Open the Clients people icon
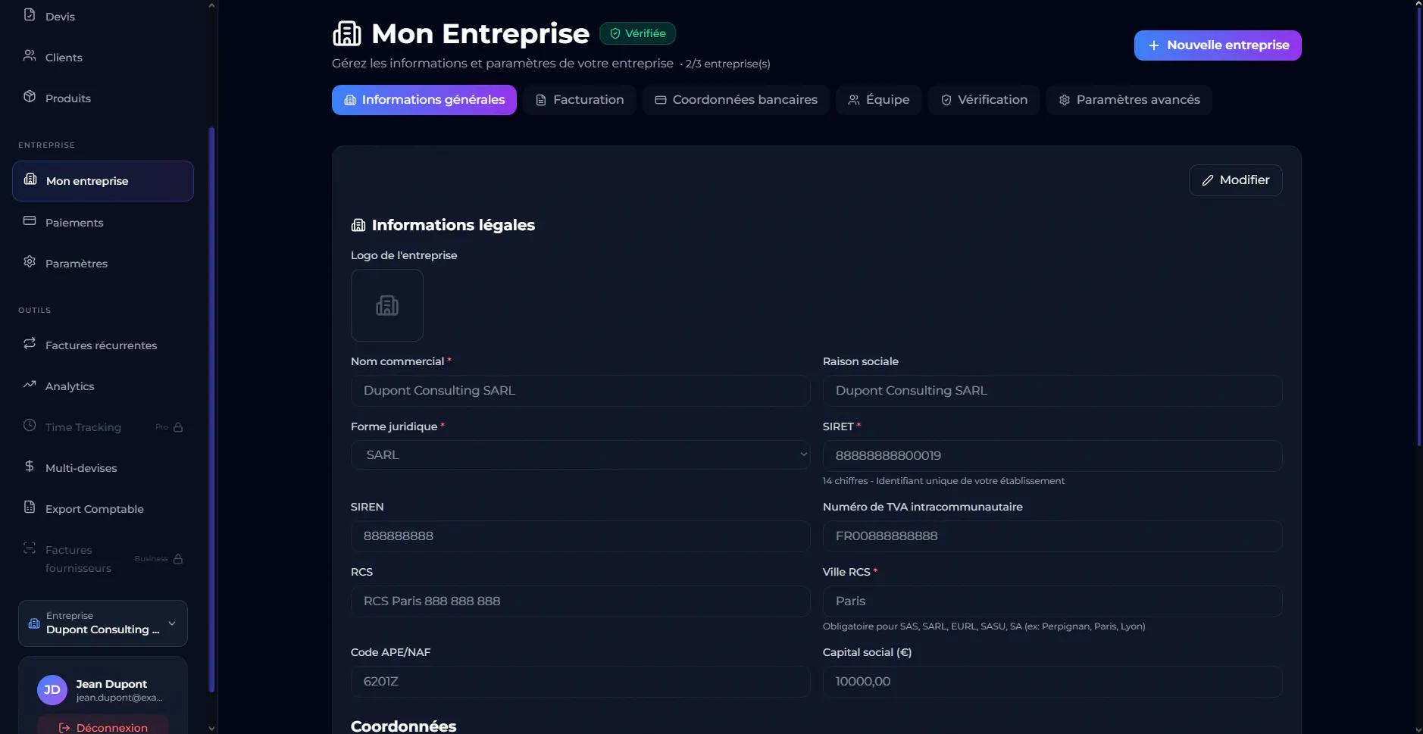 [30, 56]
